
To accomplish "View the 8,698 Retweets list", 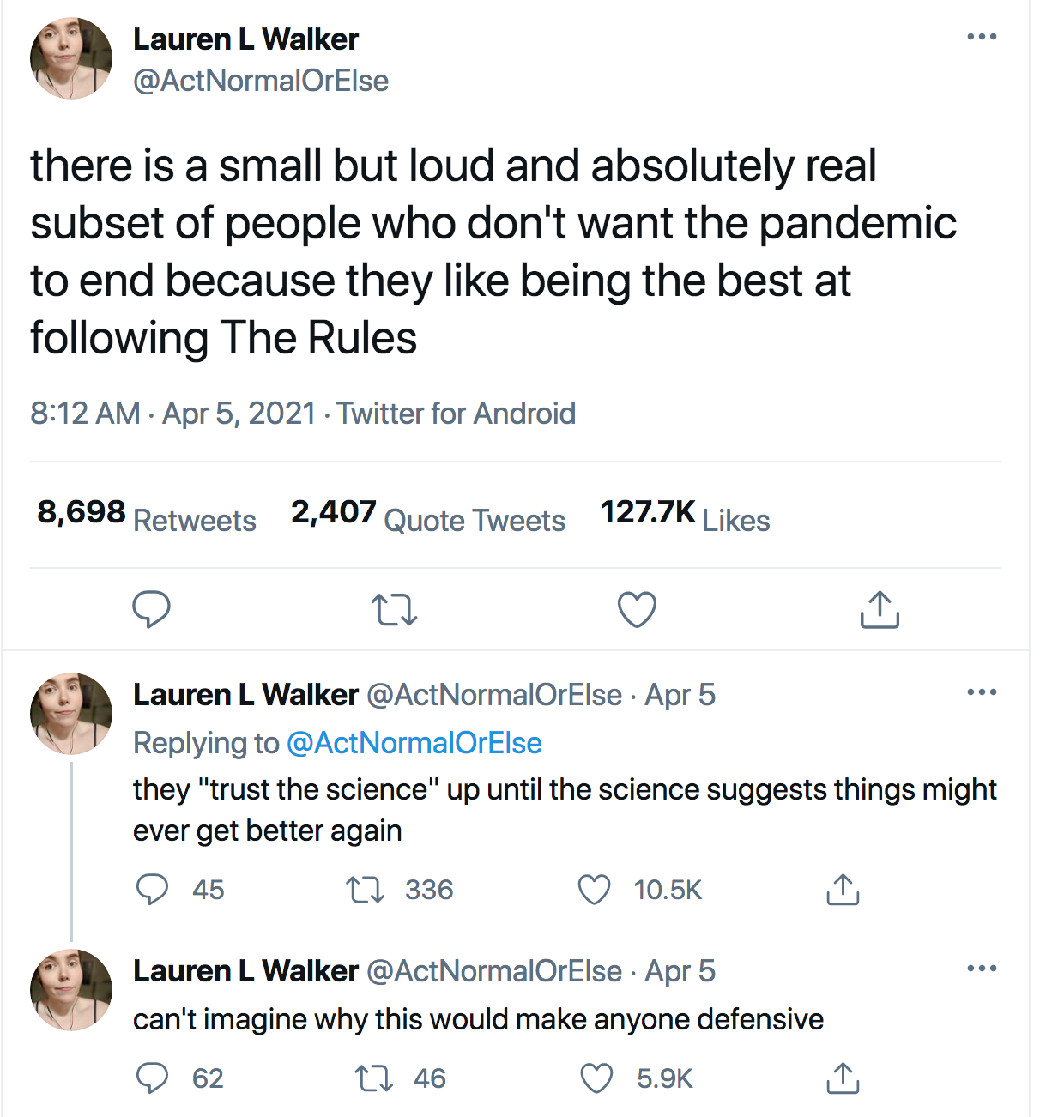I will coord(147,517).
